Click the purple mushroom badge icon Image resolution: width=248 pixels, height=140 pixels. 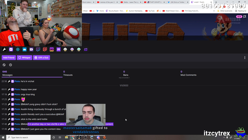72,49
